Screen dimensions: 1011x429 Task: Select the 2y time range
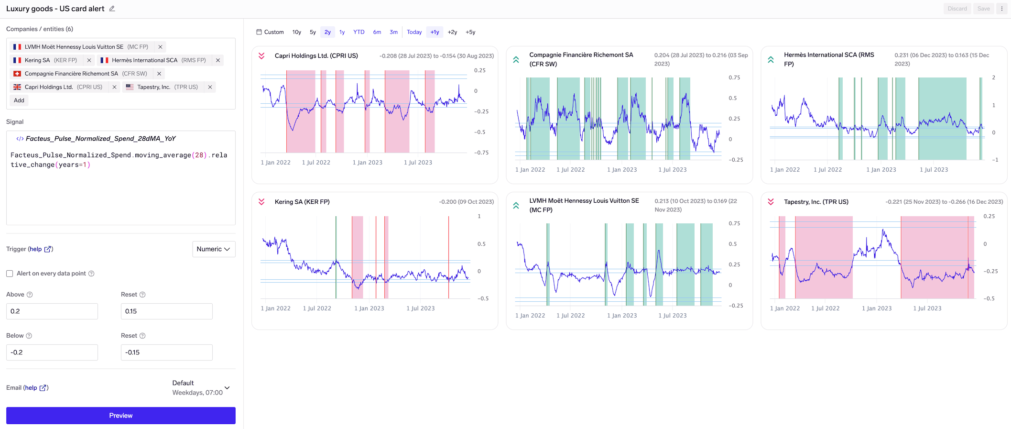[327, 32]
